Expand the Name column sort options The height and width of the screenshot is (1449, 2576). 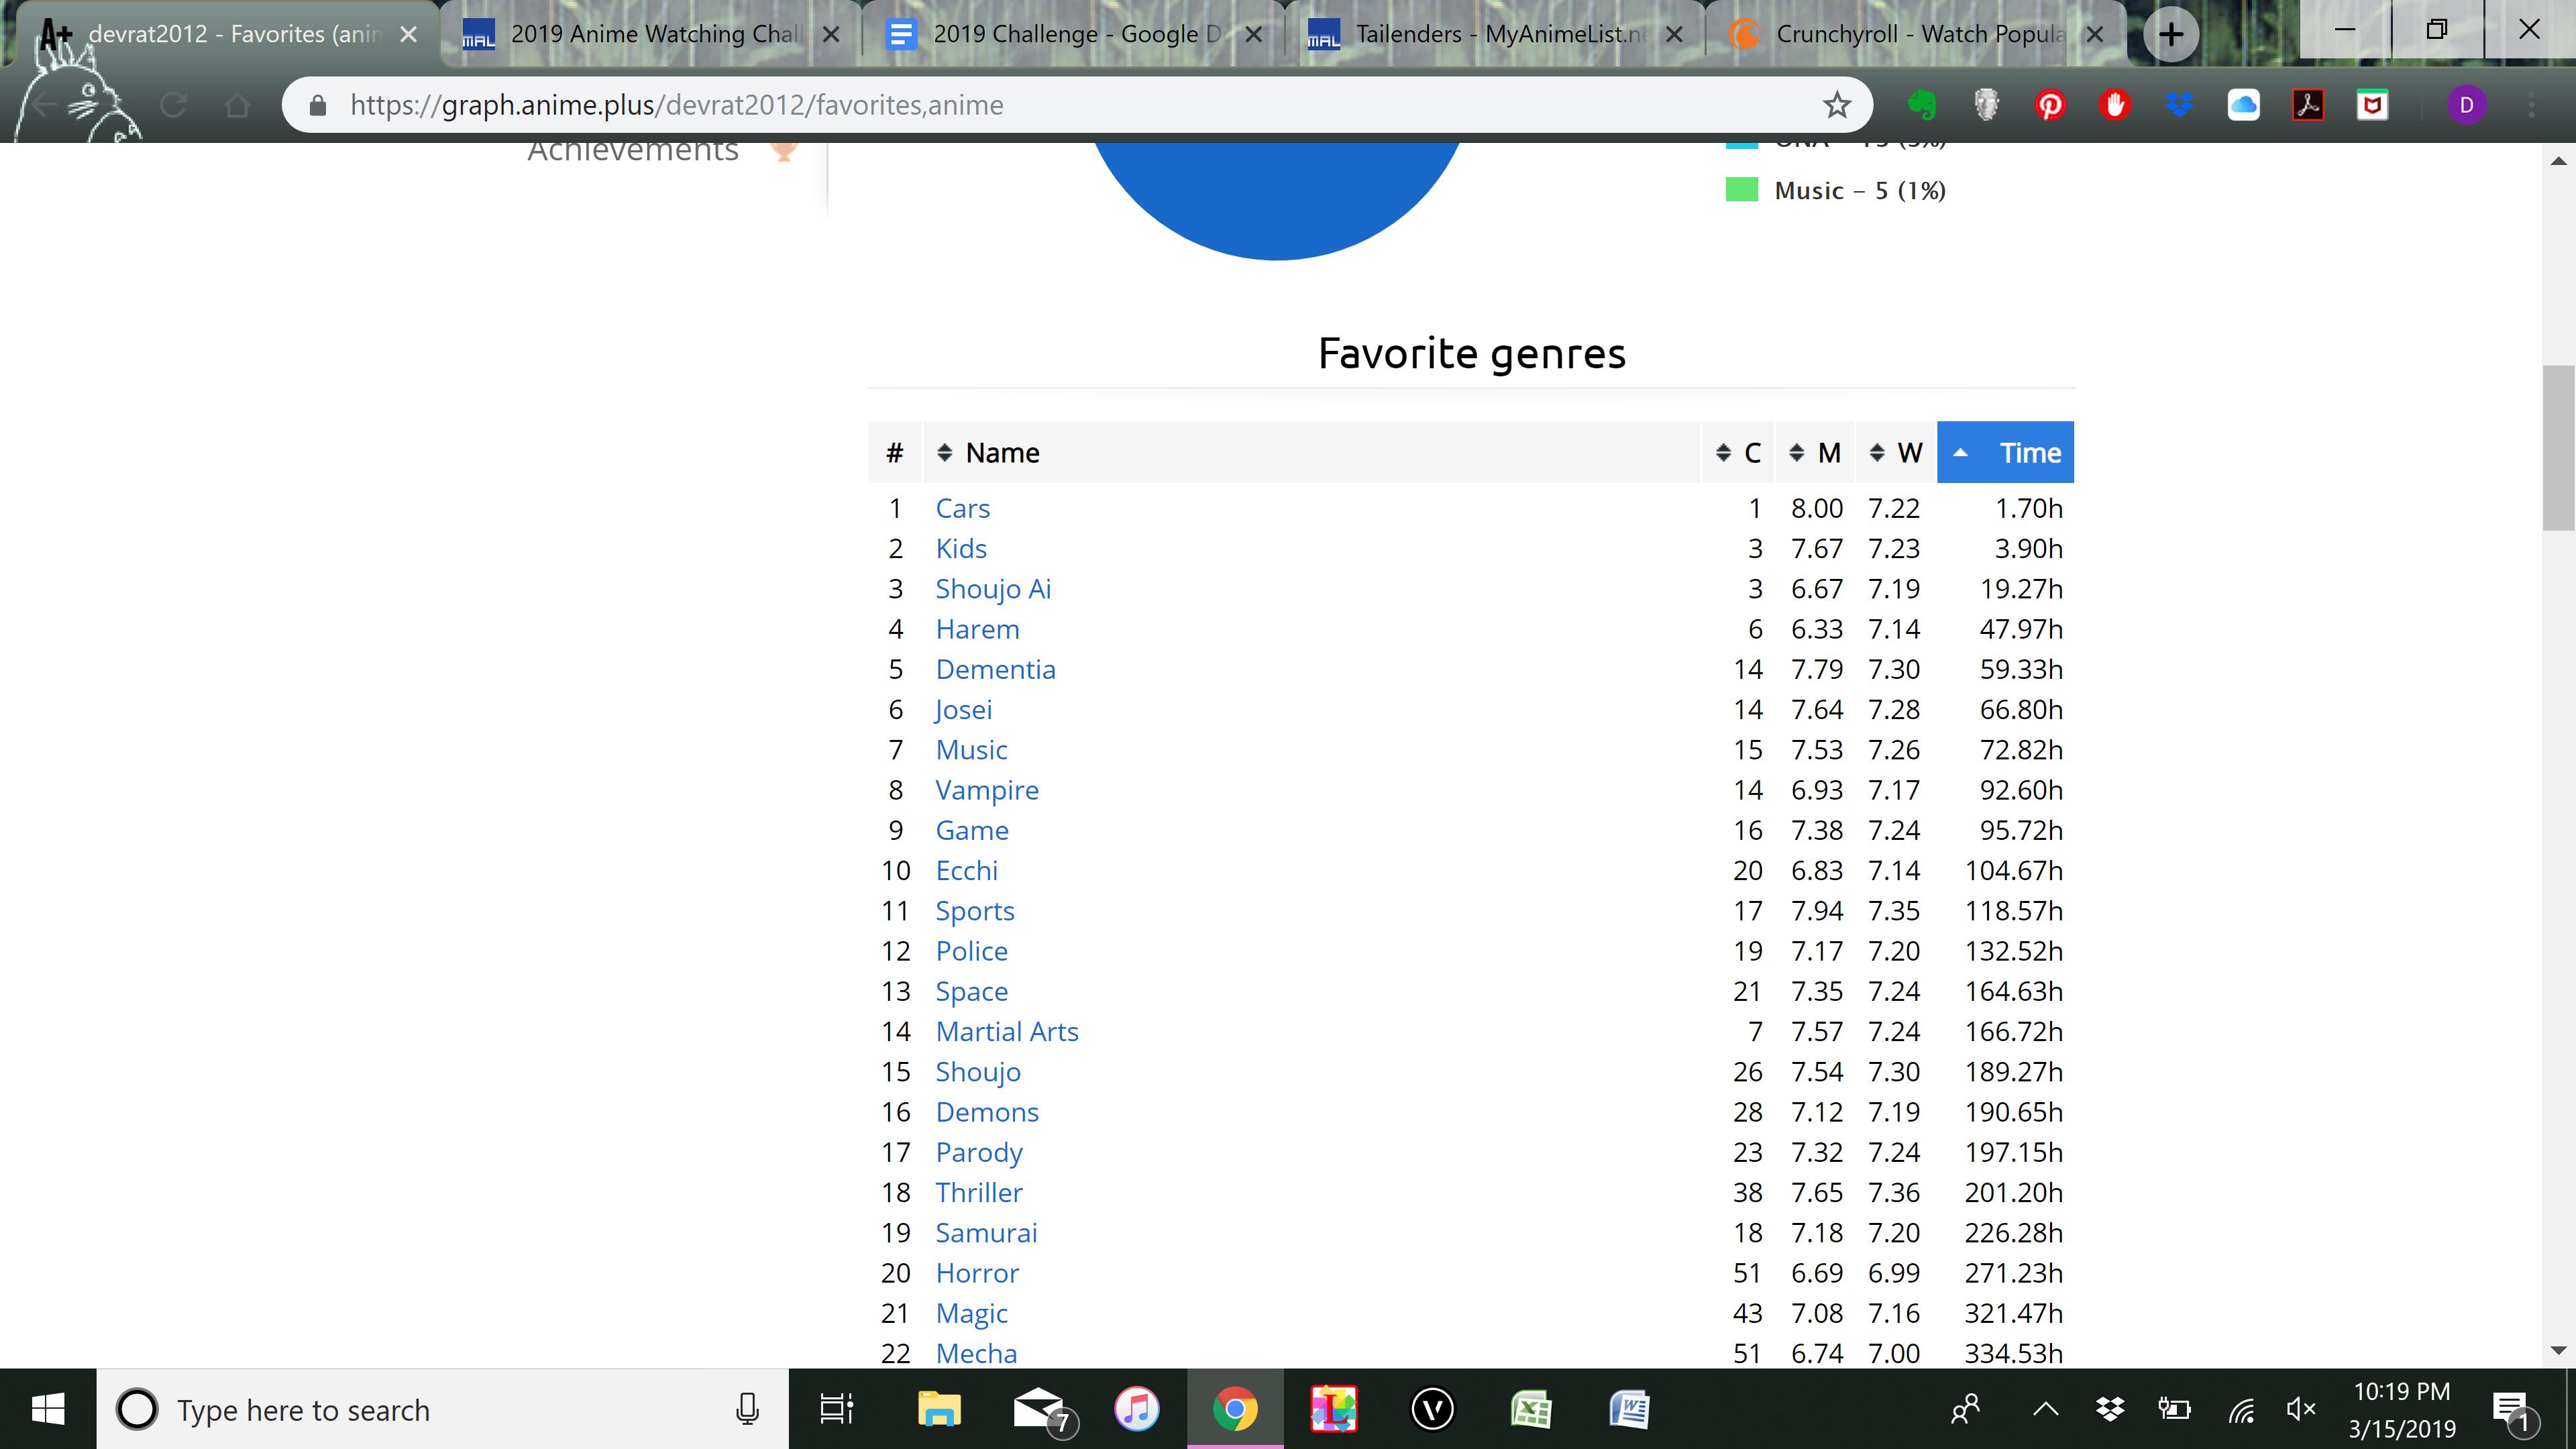[945, 451]
